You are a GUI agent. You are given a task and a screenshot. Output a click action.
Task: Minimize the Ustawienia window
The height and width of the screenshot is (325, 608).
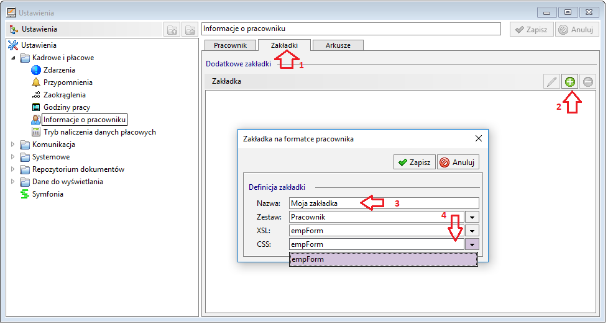tap(546, 13)
